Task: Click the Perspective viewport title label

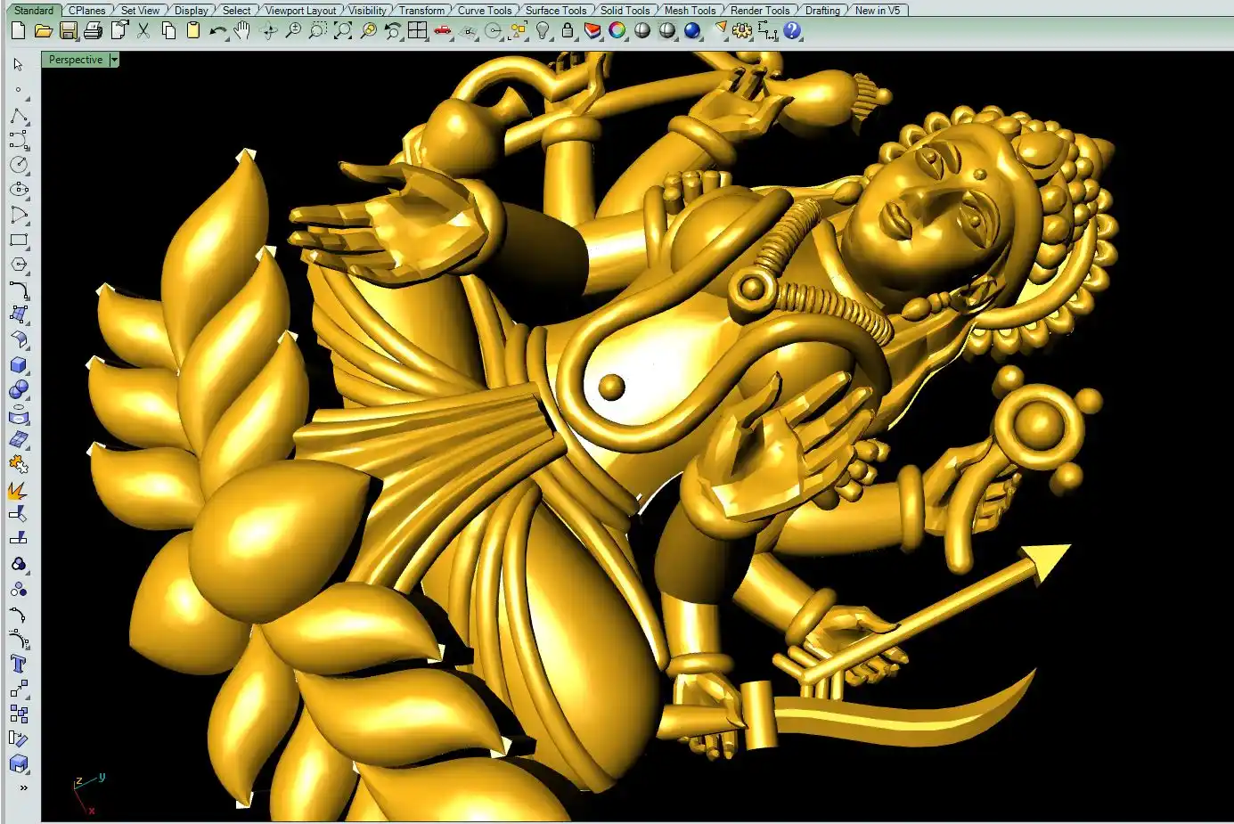Action: (x=75, y=60)
